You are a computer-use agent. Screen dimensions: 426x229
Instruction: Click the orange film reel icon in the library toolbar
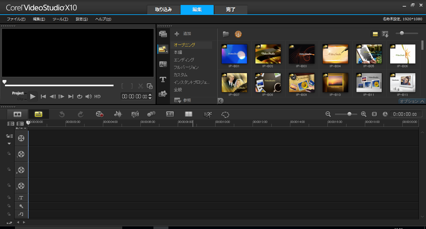(238, 34)
